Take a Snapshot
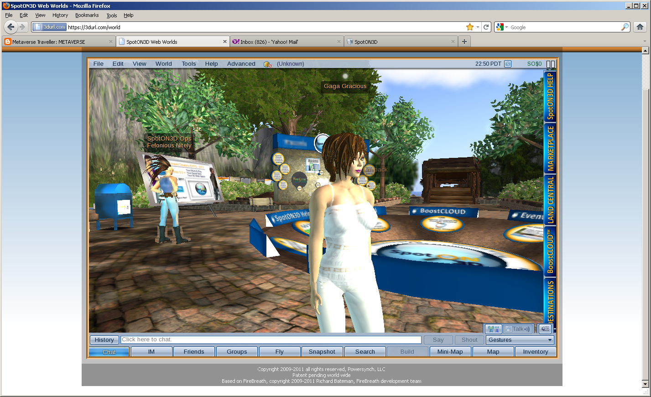The height and width of the screenshot is (397, 651). pyautogui.click(x=322, y=352)
